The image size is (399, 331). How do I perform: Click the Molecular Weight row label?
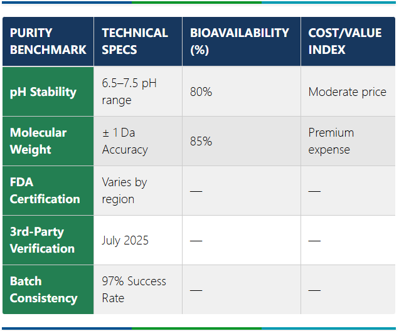tap(38, 141)
